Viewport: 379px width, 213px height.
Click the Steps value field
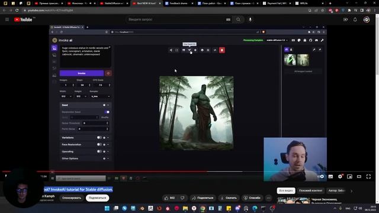(83, 85)
